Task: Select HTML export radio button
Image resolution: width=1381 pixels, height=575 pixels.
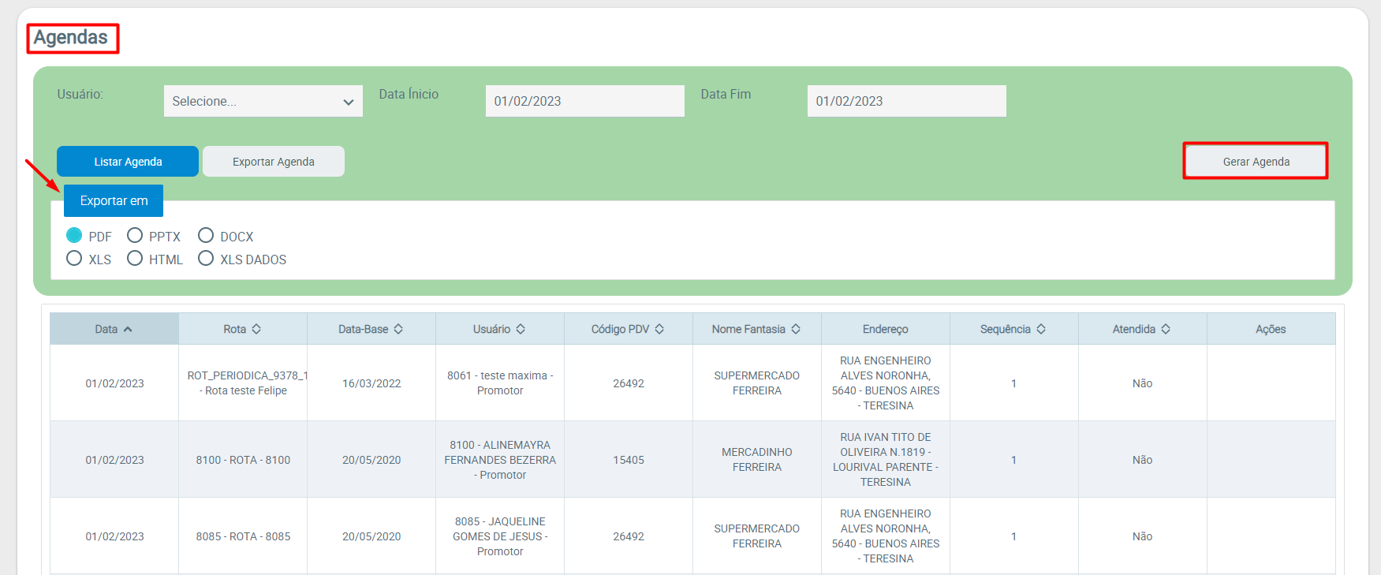Action: (135, 259)
